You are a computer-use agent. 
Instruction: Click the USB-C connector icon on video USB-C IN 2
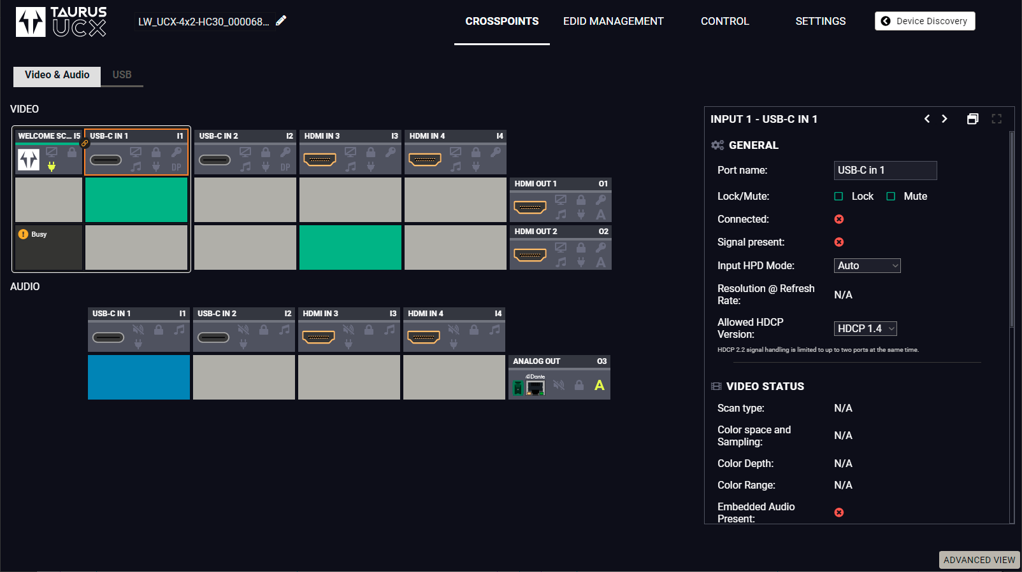pyautogui.click(x=215, y=160)
